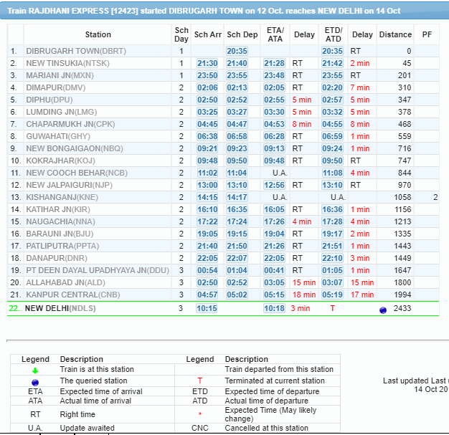This screenshot has height=435, width=449.
Task: Select station MARIANI JN(MXN)
Action: click(x=60, y=75)
